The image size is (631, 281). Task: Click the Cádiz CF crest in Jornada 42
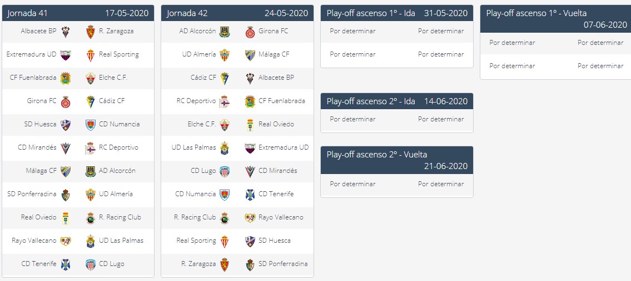pos(225,78)
